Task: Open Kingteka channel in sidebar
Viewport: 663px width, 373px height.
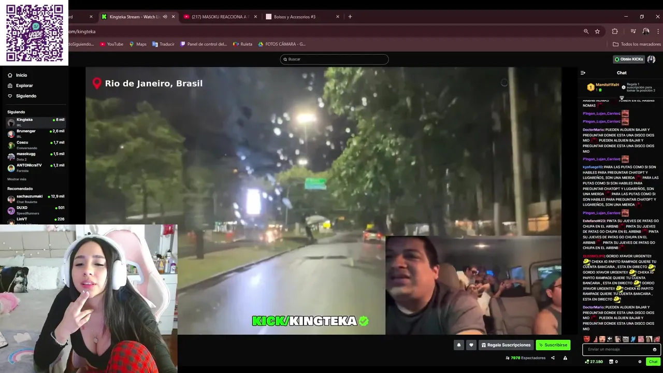Action: tap(35, 122)
